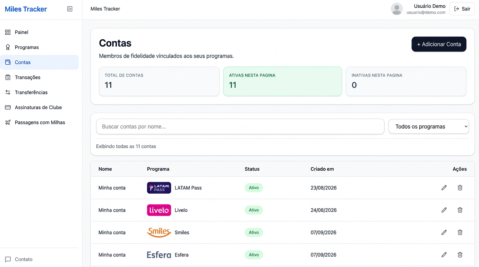The height and width of the screenshot is (267, 479).
Task: Click the Ativo badge in Esfera row
Action: pos(254,255)
